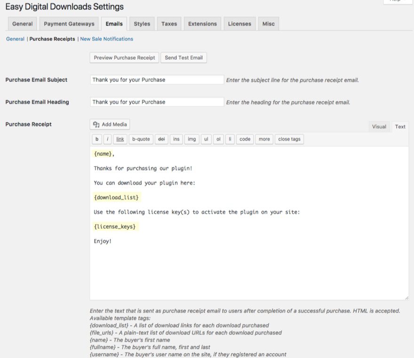The width and height of the screenshot is (414, 358).
Task: Insert an image using the img button
Action: [191, 139]
